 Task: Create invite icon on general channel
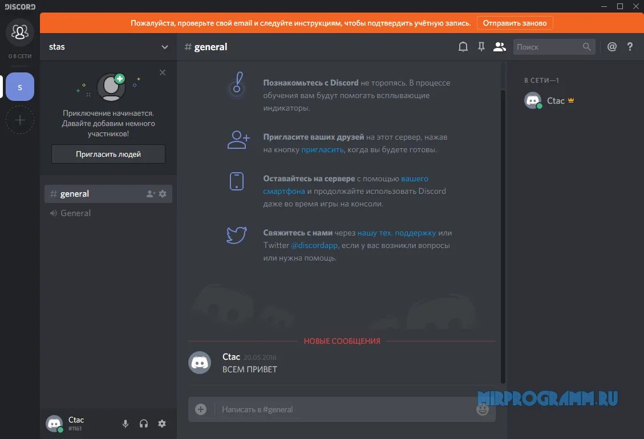pyautogui.click(x=151, y=194)
